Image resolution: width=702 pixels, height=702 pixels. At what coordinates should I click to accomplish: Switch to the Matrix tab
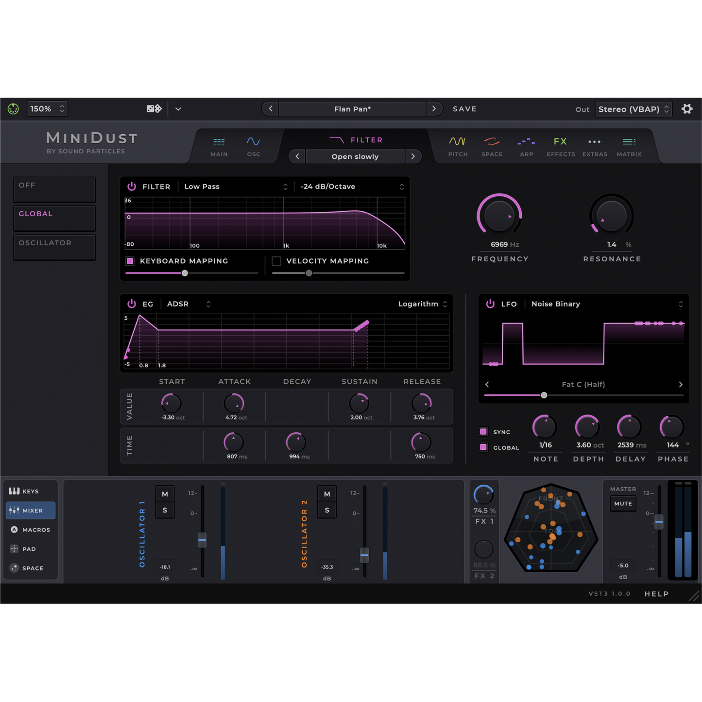click(x=629, y=146)
